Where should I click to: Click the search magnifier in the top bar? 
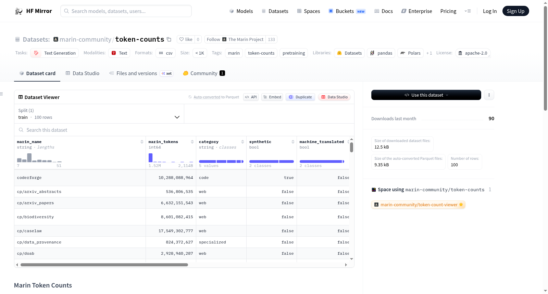coord(66,11)
